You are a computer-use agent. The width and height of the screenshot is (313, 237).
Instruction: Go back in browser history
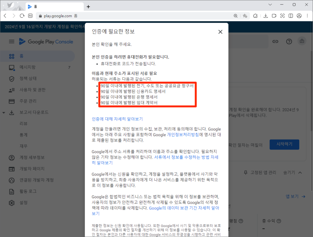click(x=5, y=16)
